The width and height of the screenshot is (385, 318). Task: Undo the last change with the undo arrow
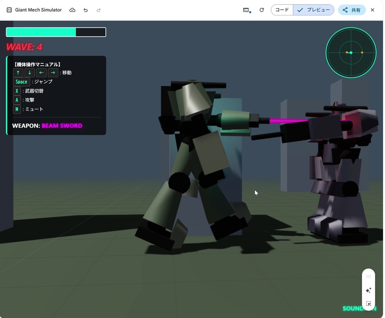(85, 10)
